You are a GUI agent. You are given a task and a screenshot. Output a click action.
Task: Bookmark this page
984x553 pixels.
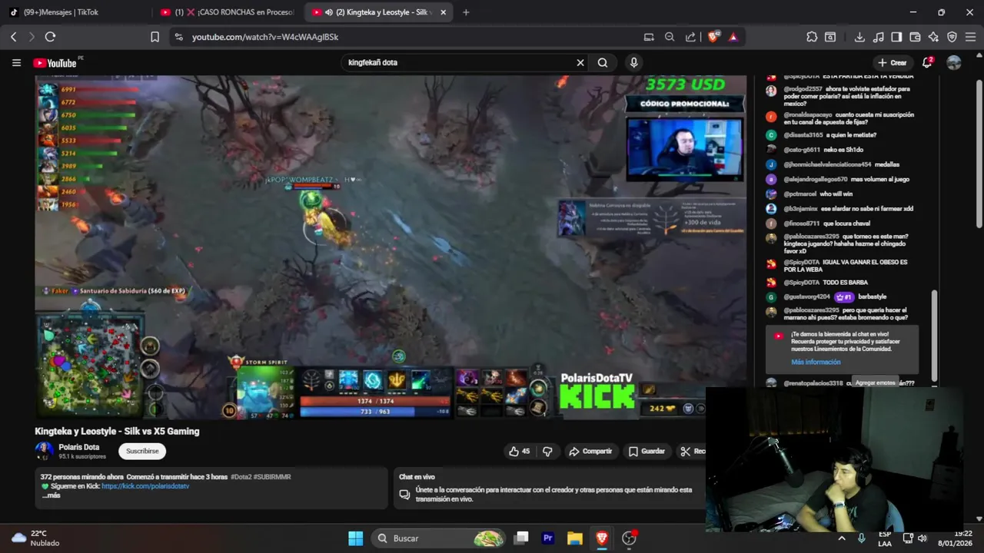pos(155,37)
